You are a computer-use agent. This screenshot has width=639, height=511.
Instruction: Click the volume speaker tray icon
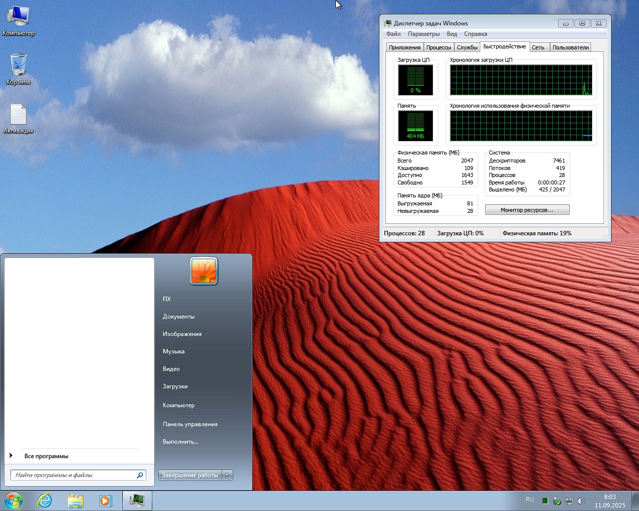[581, 501]
